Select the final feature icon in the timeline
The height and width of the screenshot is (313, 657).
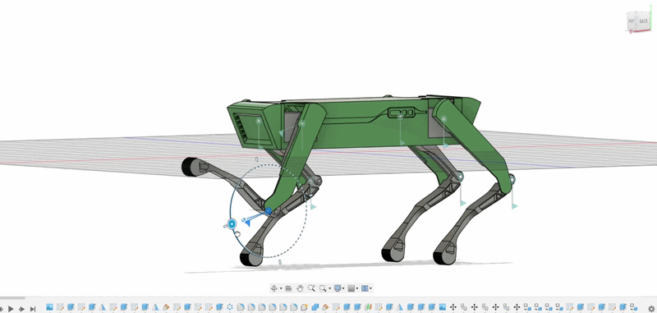click(x=634, y=307)
